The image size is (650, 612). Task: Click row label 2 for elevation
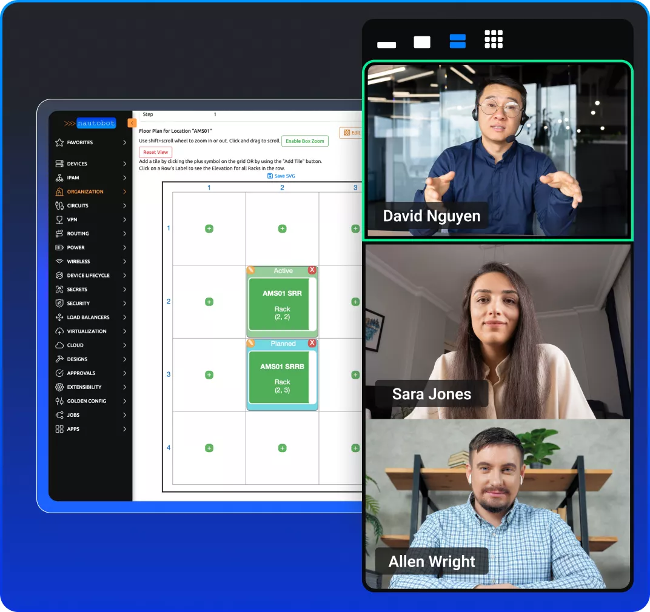tap(169, 301)
